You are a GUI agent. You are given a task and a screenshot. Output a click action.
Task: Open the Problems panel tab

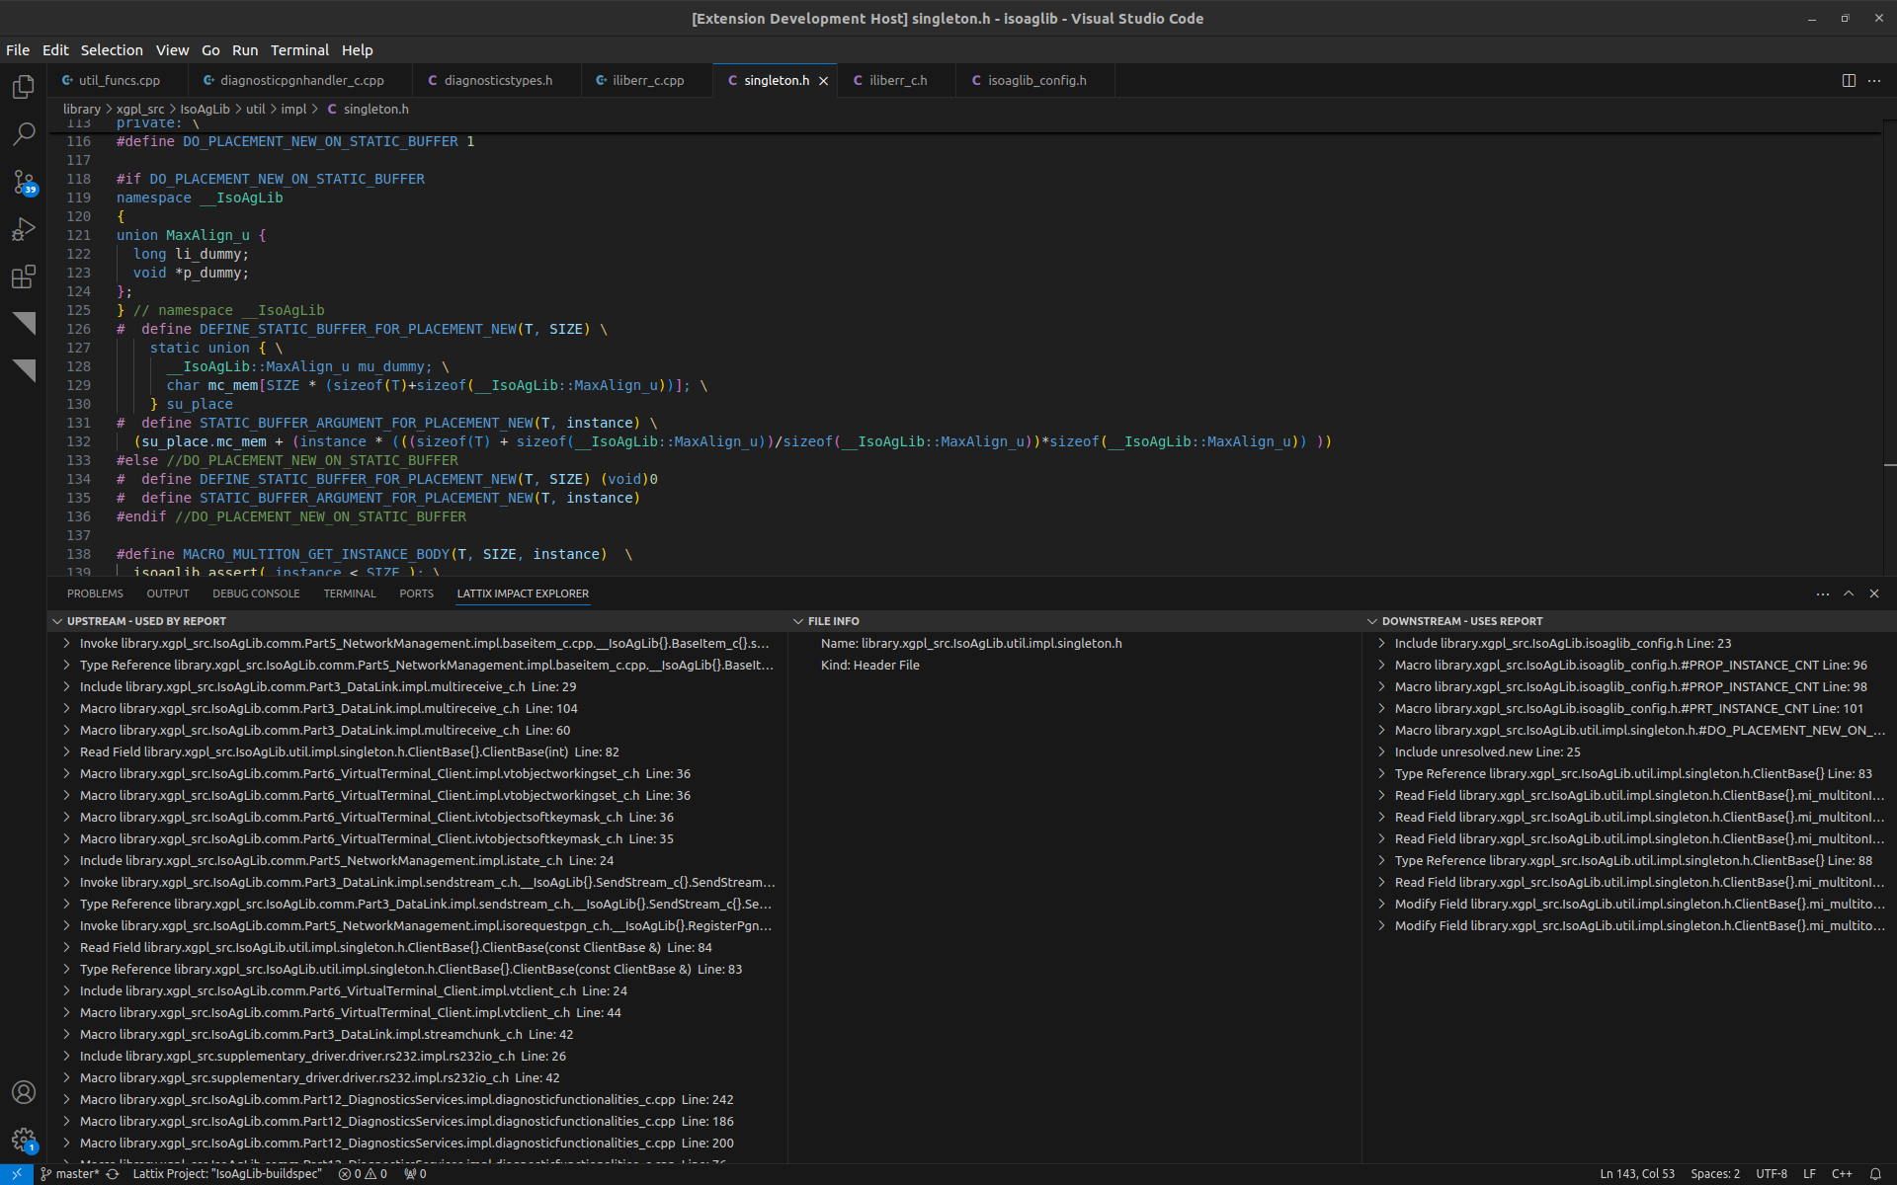[x=95, y=593]
